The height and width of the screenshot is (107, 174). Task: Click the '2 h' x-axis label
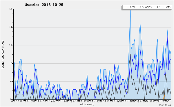tap(26, 101)
